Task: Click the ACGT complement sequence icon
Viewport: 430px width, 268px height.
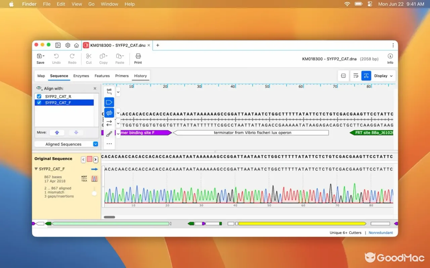Action: (84, 179)
